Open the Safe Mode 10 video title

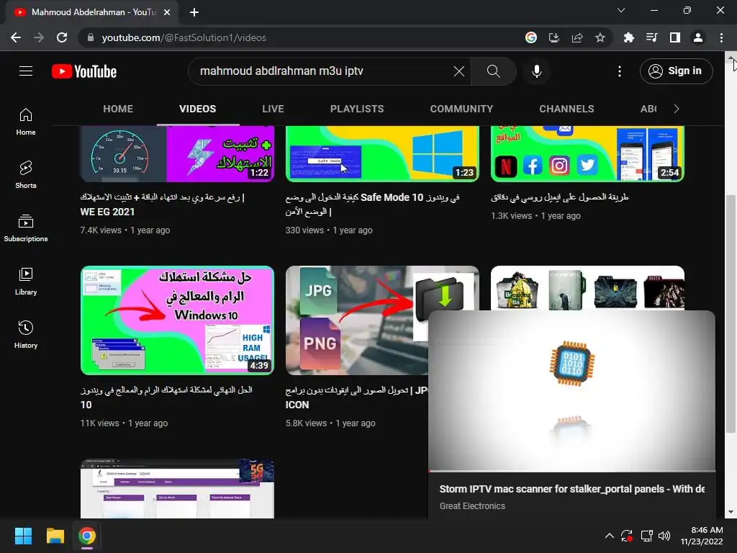[x=372, y=204]
